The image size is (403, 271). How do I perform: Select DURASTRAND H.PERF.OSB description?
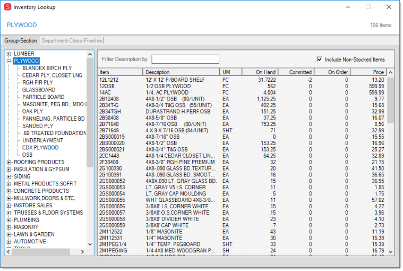coord(178,112)
